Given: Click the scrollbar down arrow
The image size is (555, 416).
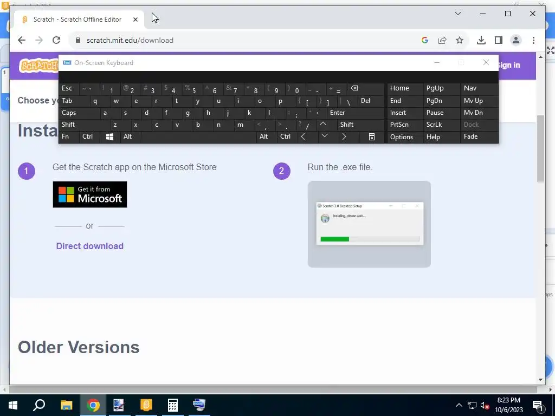Looking at the screenshot, I should click(x=540, y=380).
